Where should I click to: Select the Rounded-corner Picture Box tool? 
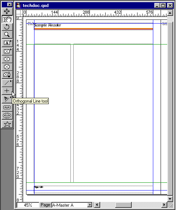(x=7, y=59)
